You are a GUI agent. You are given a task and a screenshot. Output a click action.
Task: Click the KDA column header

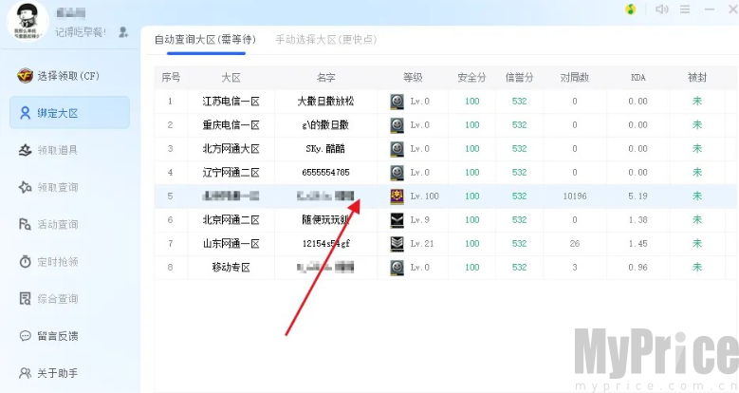click(637, 78)
